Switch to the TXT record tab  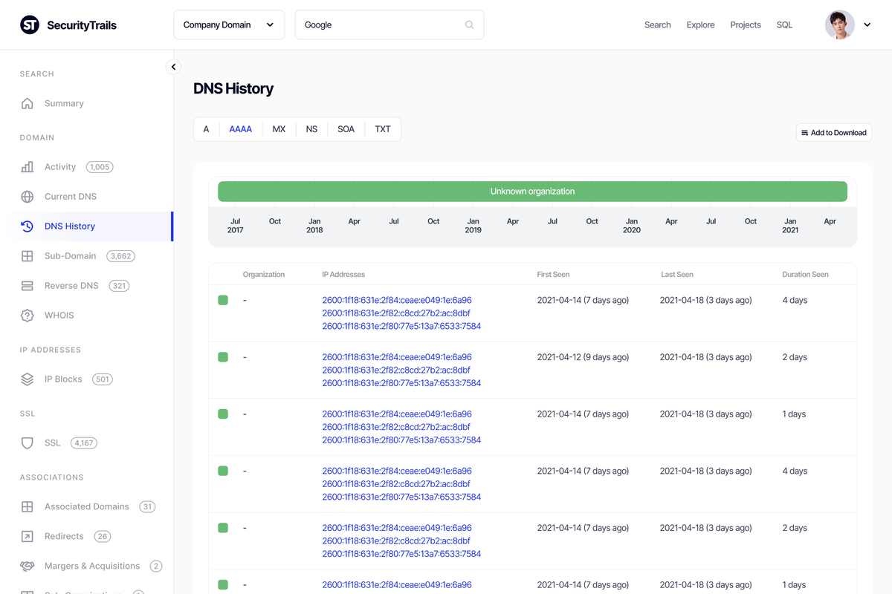coord(383,129)
